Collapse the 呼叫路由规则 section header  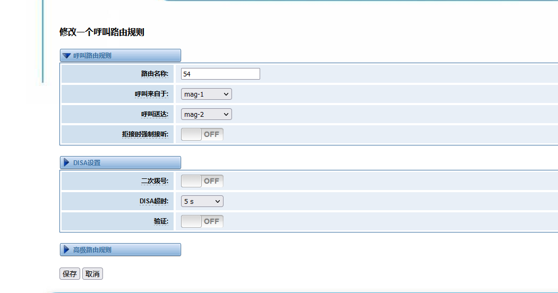121,56
